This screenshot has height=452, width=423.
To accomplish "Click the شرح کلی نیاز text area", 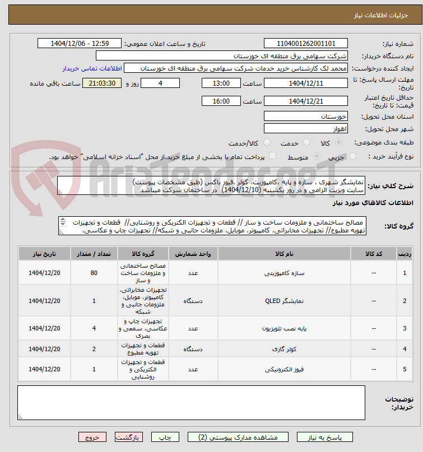I will (x=211, y=185).
